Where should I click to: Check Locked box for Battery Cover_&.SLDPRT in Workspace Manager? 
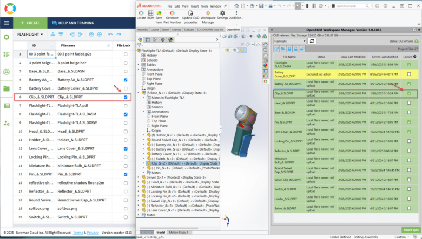pyautogui.click(x=409, y=74)
